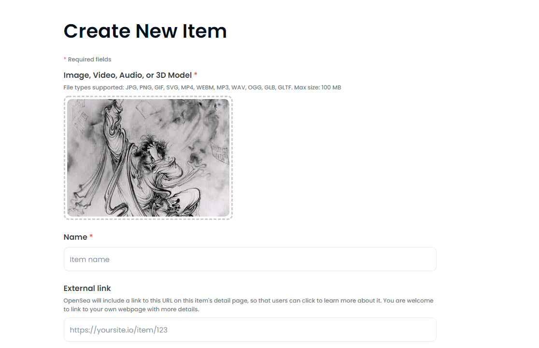Click the File types supported text
The image size is (539, 348).
(202, 87)
